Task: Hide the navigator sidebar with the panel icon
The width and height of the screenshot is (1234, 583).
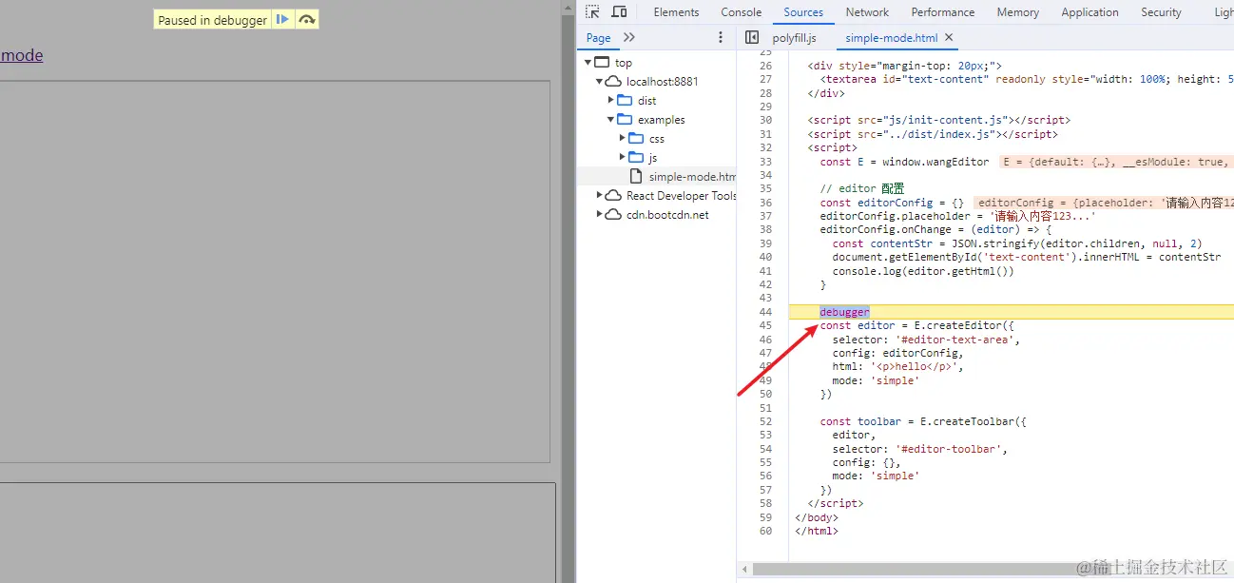Action: tap(752, 37)
